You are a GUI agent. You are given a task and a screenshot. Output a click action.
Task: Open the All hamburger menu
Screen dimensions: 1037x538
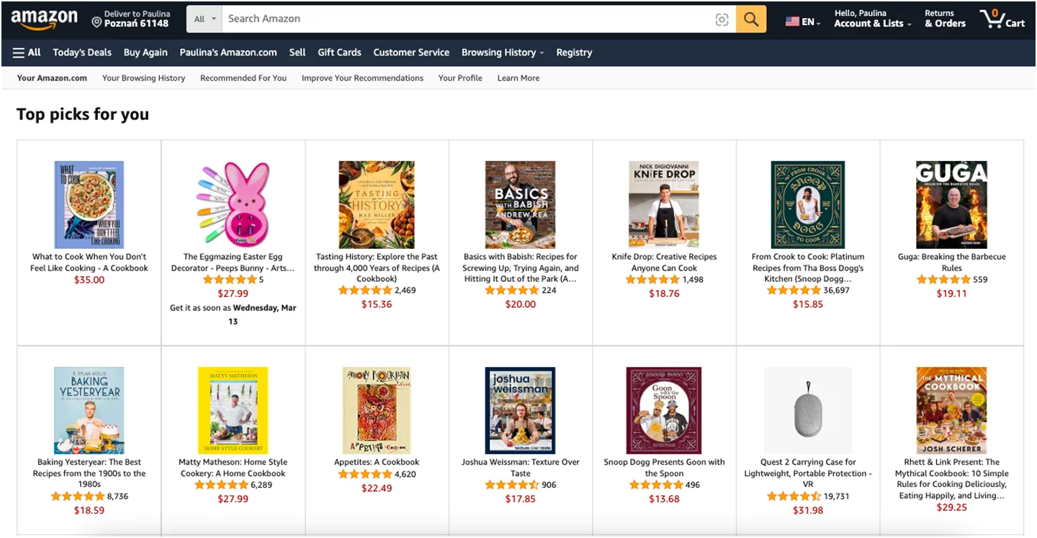tap(27, 53)
